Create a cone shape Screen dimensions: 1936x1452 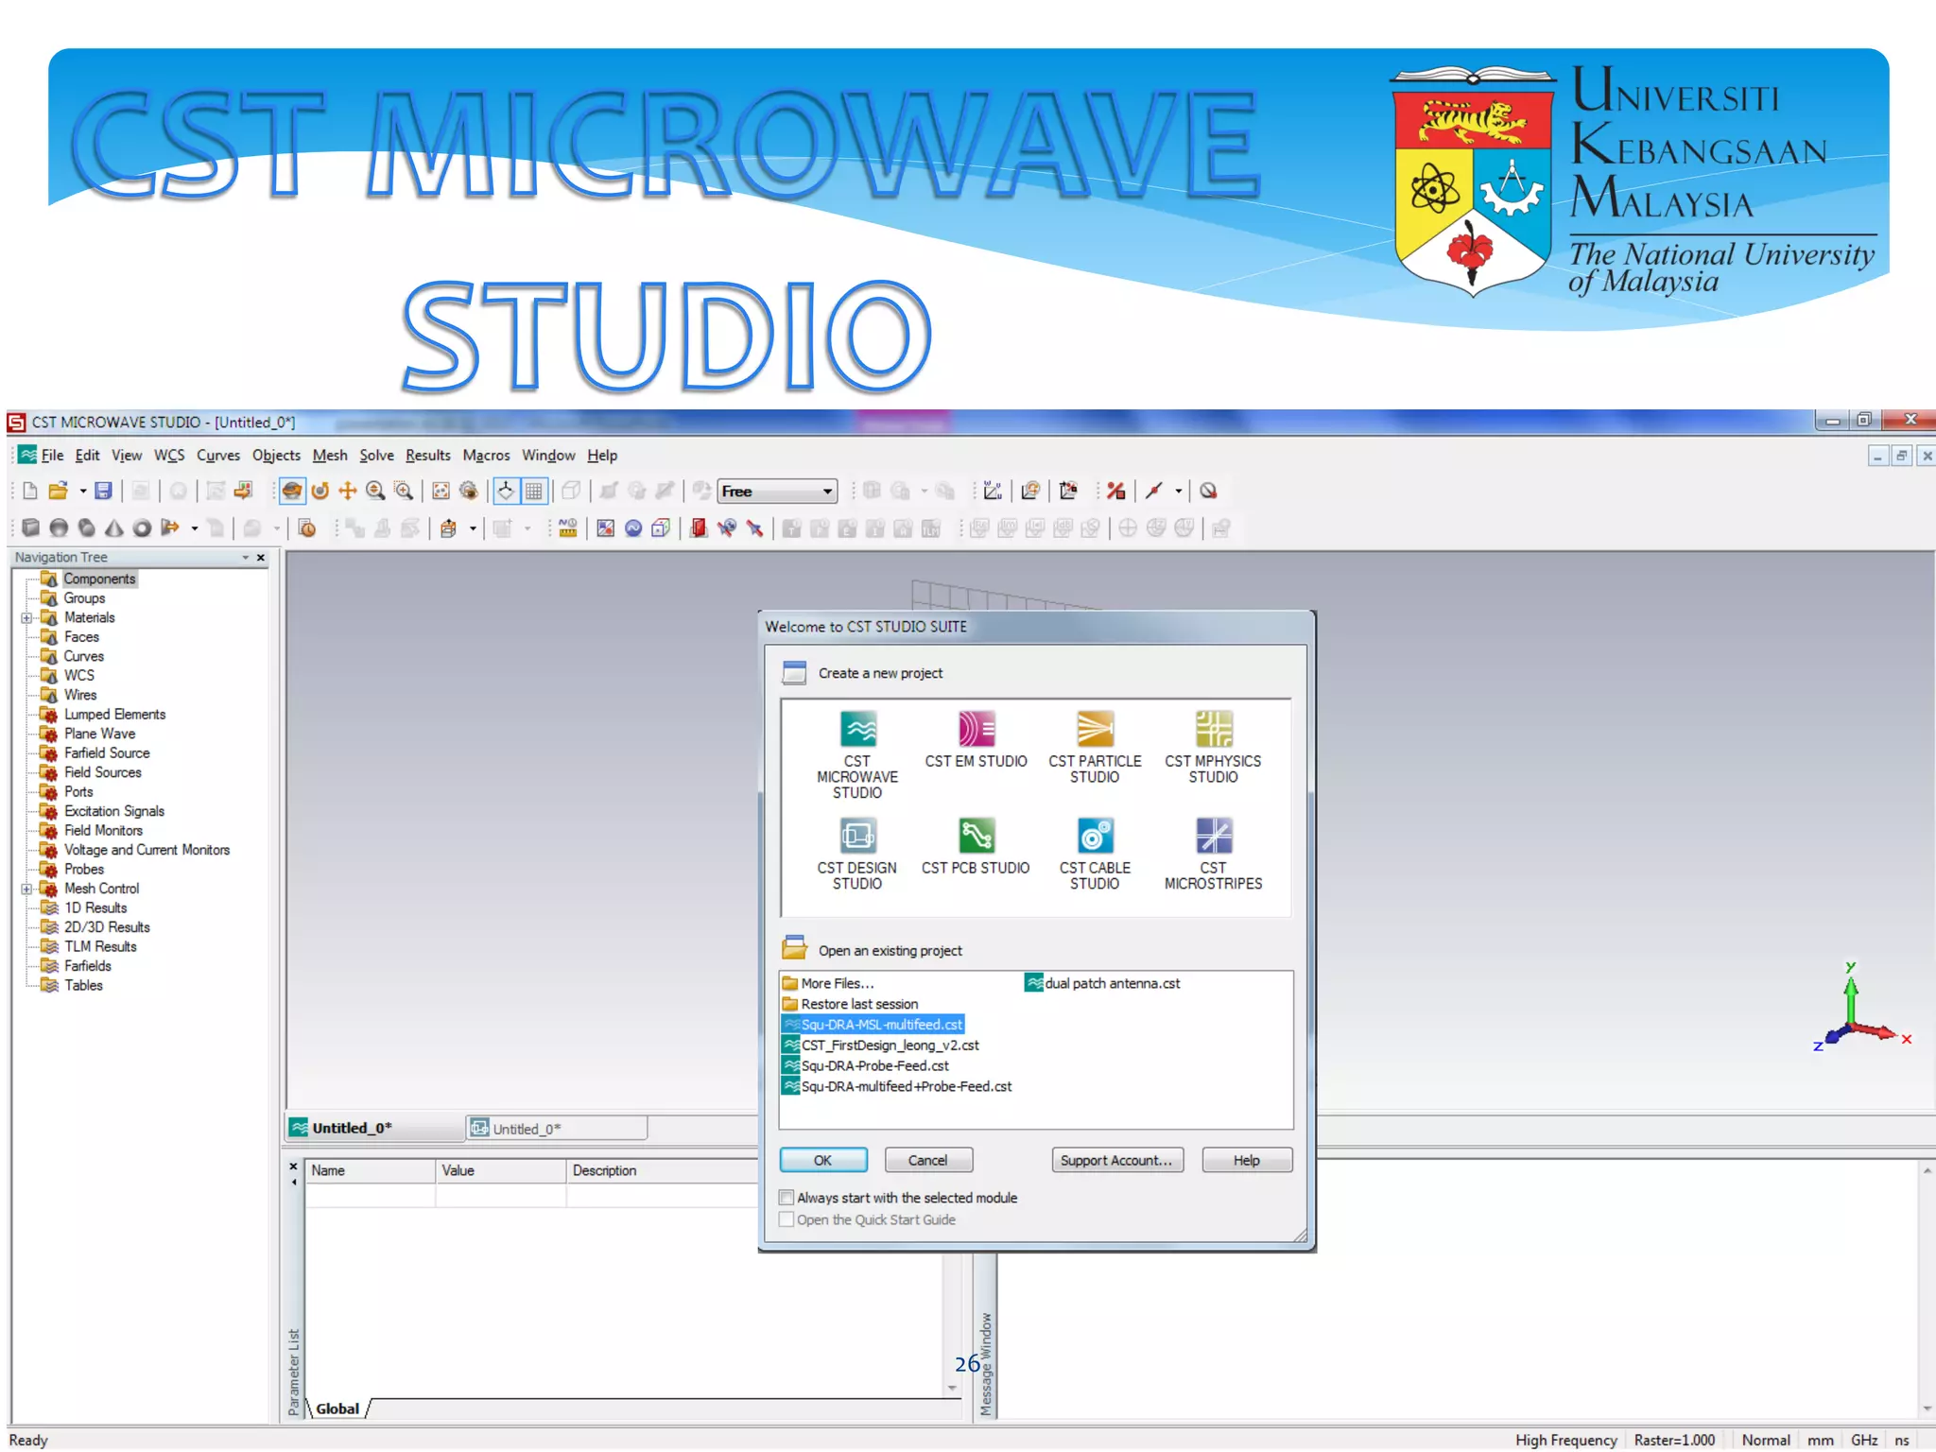tap(114, 527)
